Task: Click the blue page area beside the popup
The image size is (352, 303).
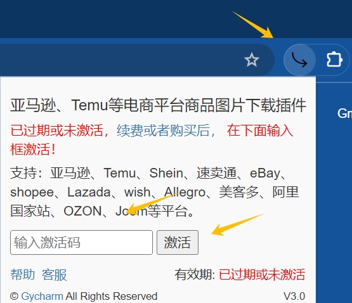Action: click(334, 202)
